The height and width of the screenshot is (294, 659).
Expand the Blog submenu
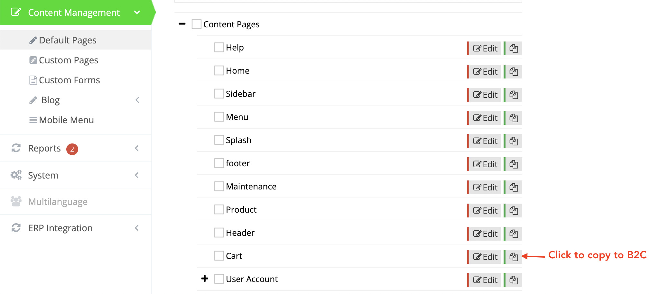137,100
